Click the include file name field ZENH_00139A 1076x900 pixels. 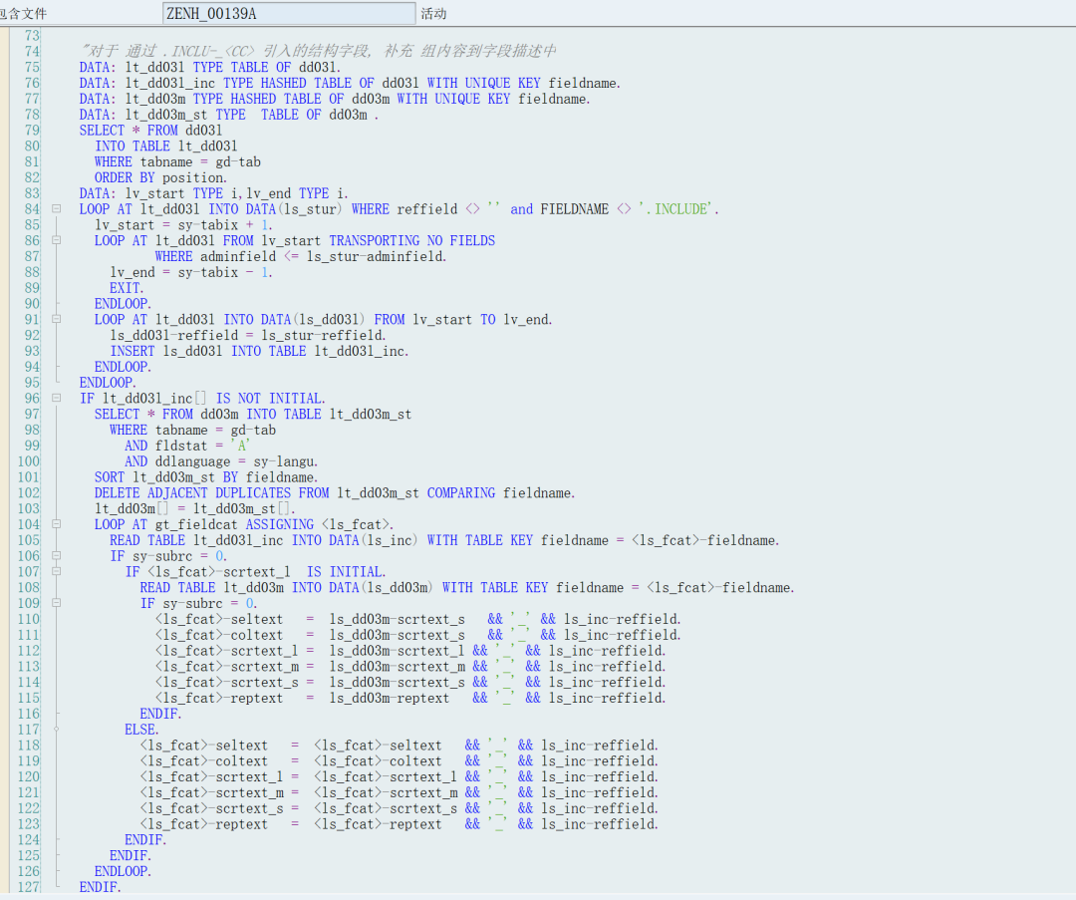point(289,13)
